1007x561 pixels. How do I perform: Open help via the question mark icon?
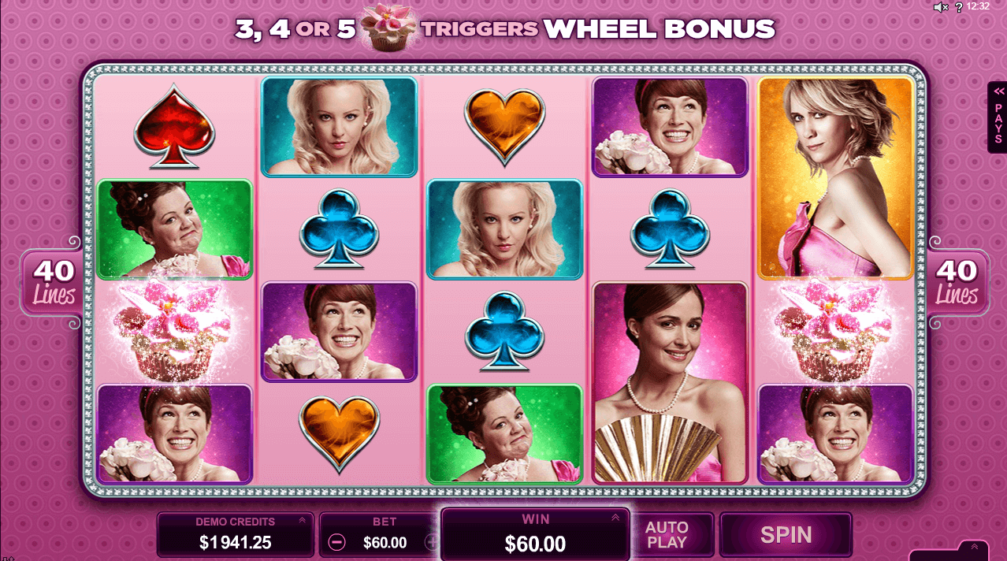coord(957,7)
